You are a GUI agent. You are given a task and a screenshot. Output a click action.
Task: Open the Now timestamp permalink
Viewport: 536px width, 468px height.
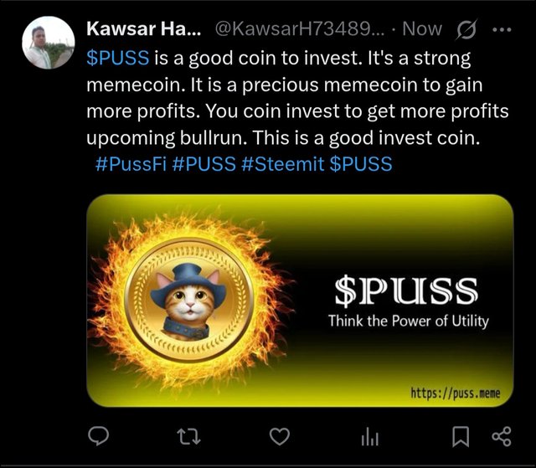(x=422, y=28)
